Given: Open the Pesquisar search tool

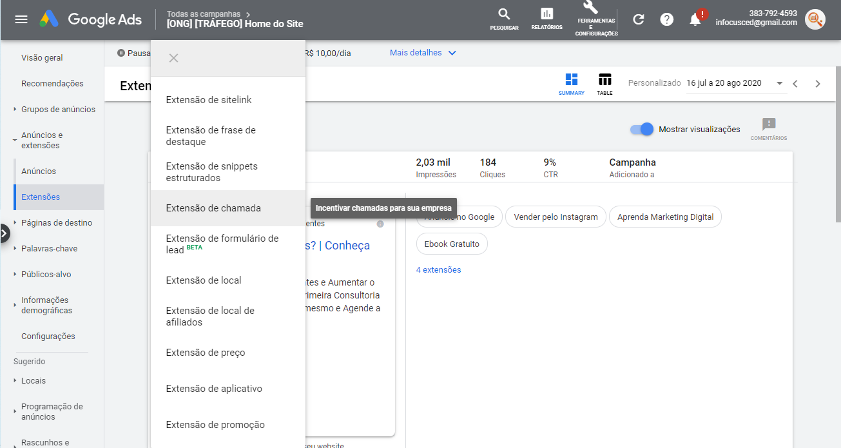Looking at the screenshot, I should pyautogui.click(x=504, y=19).
